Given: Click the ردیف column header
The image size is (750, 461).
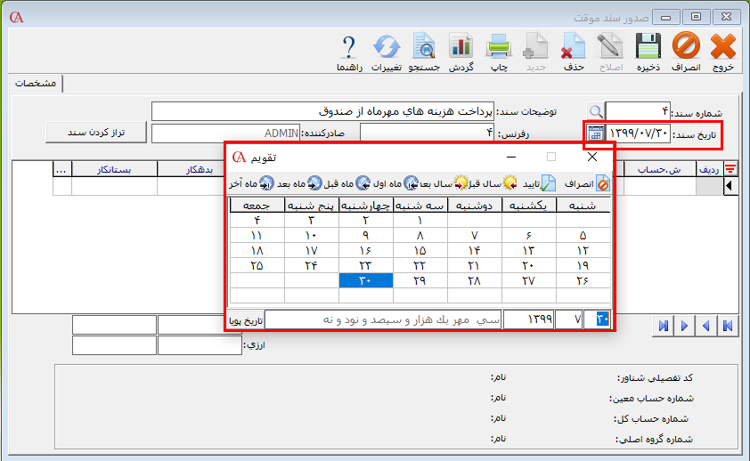Looking at the screenshot, I should (x=709, y=169).
